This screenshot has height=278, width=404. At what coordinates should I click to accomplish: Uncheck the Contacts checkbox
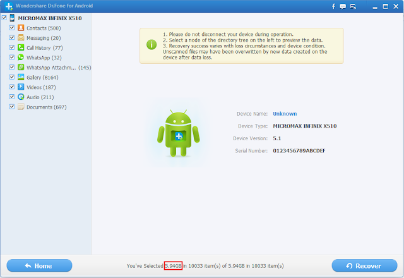coord(12,28)
